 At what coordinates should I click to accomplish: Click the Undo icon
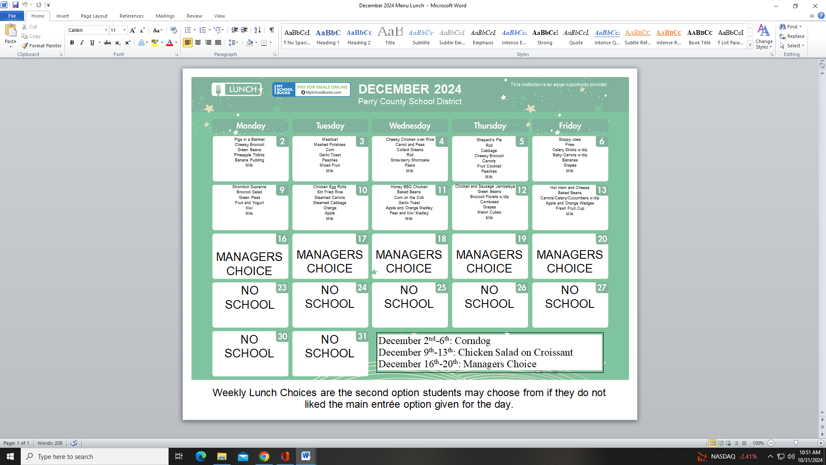tap(25, 5)
